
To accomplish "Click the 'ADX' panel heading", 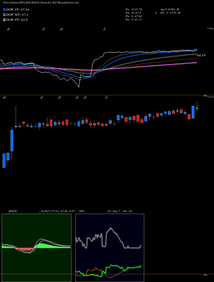I will click(x=82, y=211).
